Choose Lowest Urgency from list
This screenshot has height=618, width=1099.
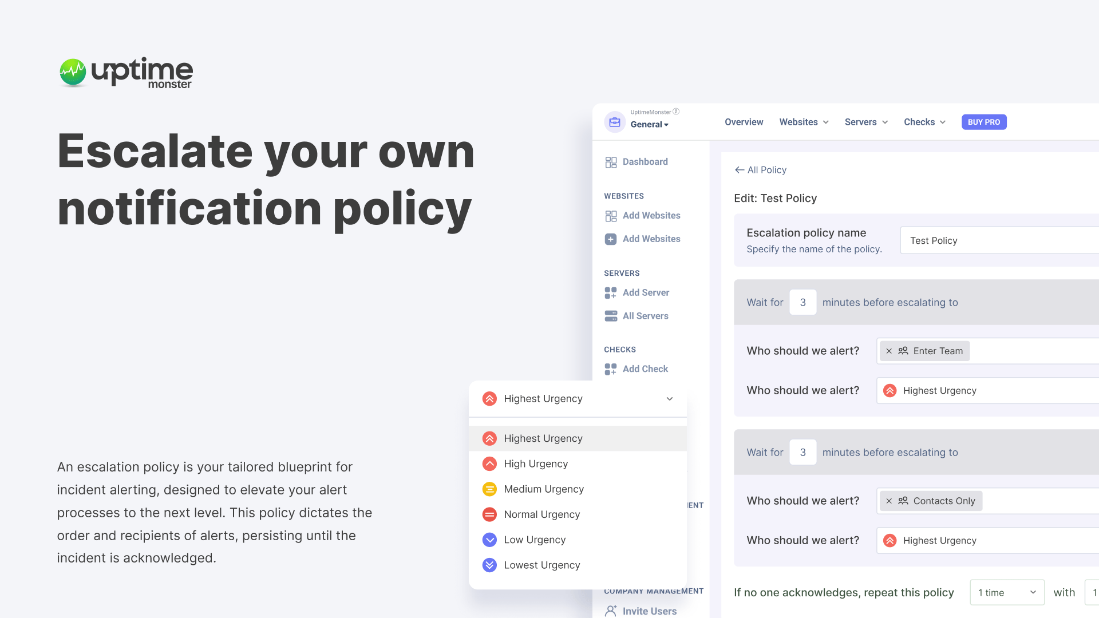pyautogui.click(x=541, y=565)
